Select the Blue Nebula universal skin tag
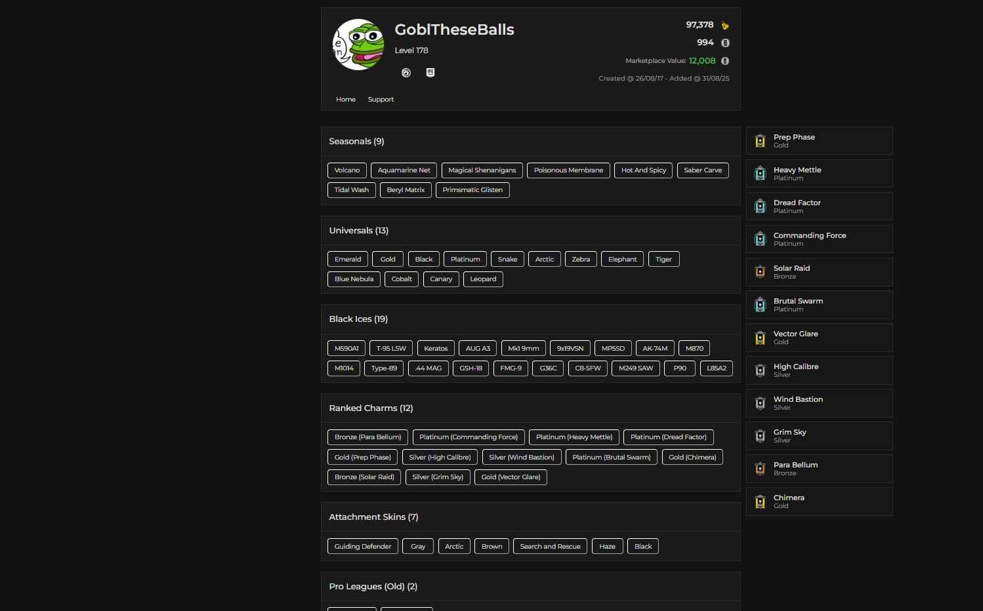Viewport: 983px width, 611px height. pyautogui.click(x=354, y=279)
